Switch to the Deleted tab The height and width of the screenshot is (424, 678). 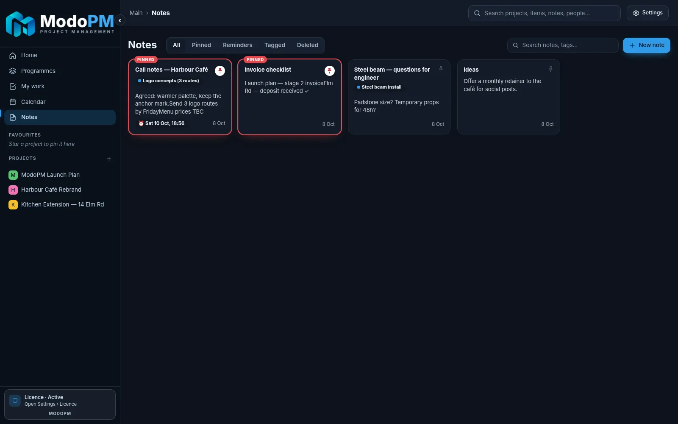tap(308, 45)
